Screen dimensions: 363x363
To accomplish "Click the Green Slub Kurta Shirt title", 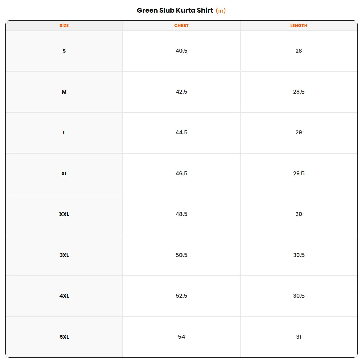I will 175,10.
